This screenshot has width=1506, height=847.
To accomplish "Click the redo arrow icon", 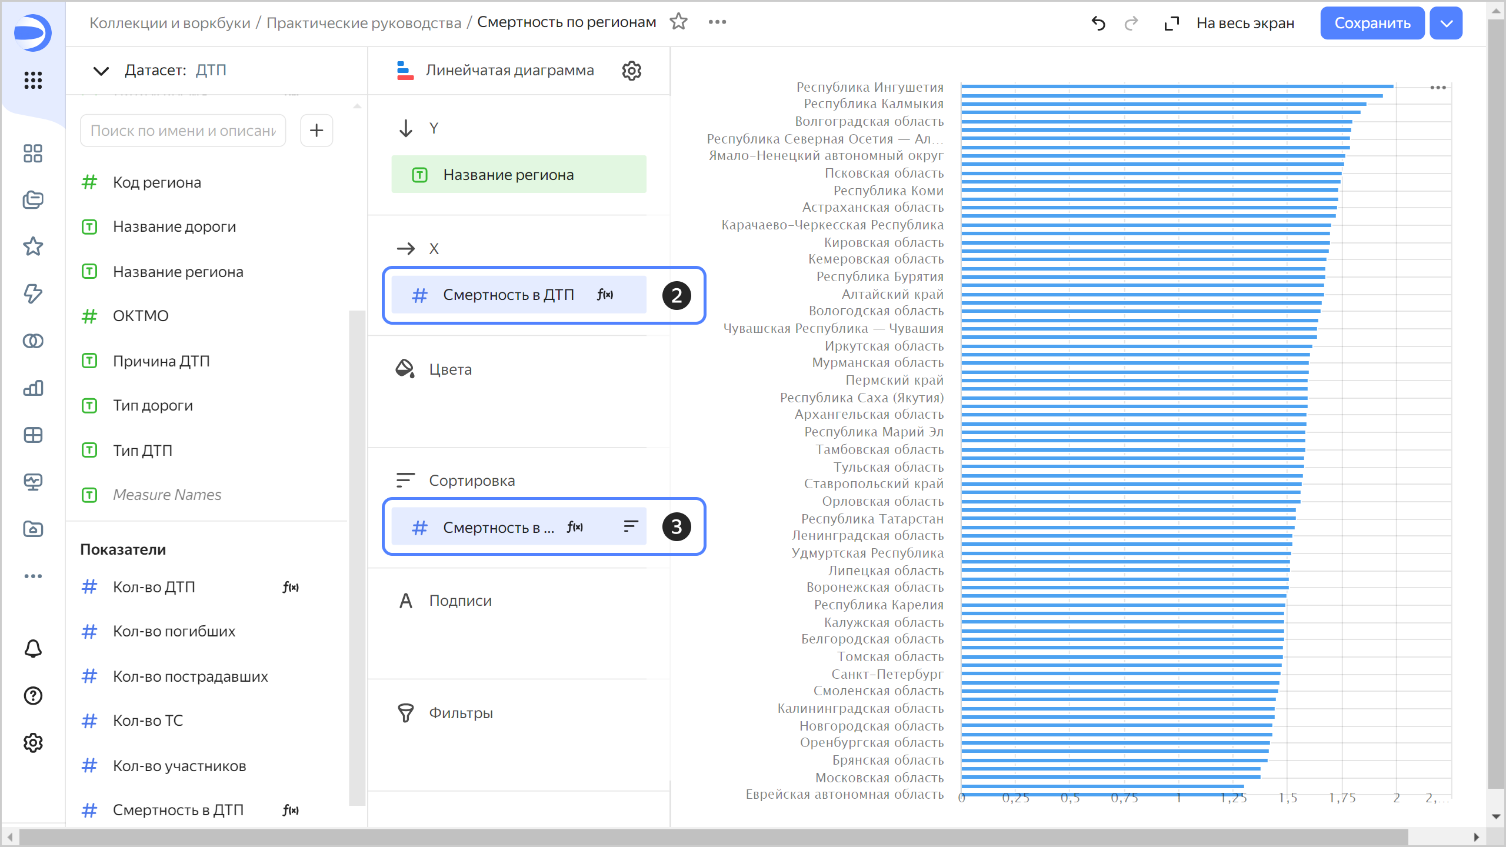I will pos(1131,23).
